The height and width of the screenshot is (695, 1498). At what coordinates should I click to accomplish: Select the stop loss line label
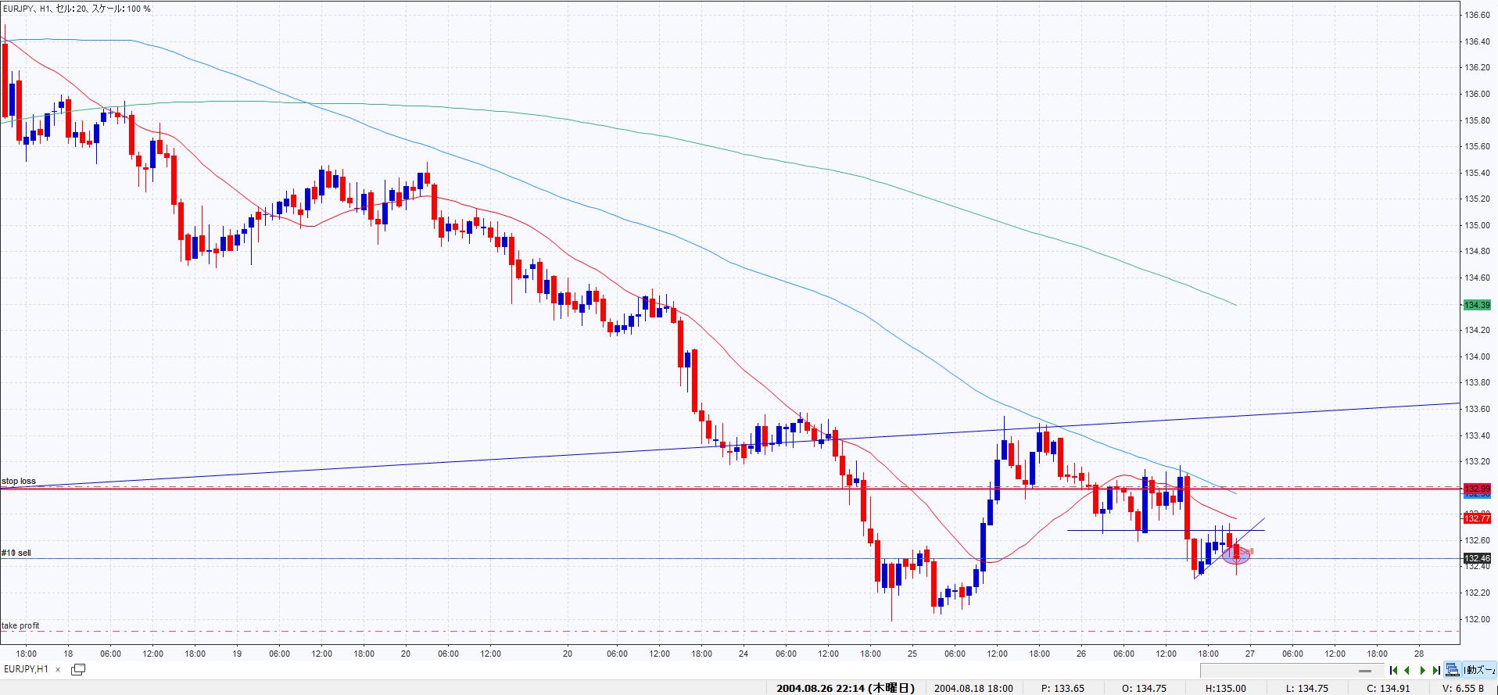19,482
